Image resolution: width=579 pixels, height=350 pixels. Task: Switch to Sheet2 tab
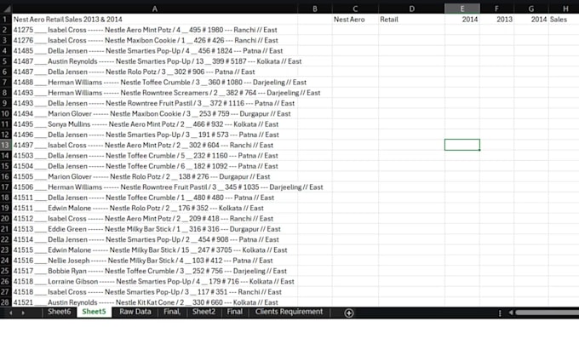204,312
